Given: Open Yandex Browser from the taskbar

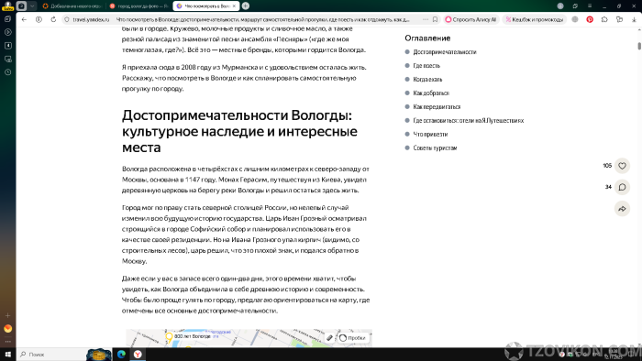Looking at the screenshot, I should pos(138,355).
